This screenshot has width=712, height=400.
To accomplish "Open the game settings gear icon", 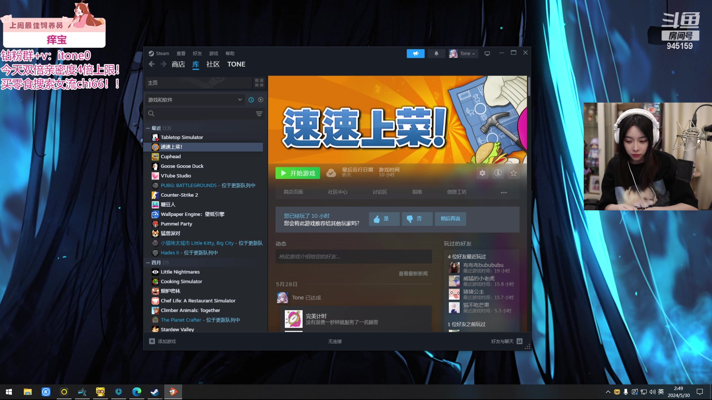I will (482, 173).
